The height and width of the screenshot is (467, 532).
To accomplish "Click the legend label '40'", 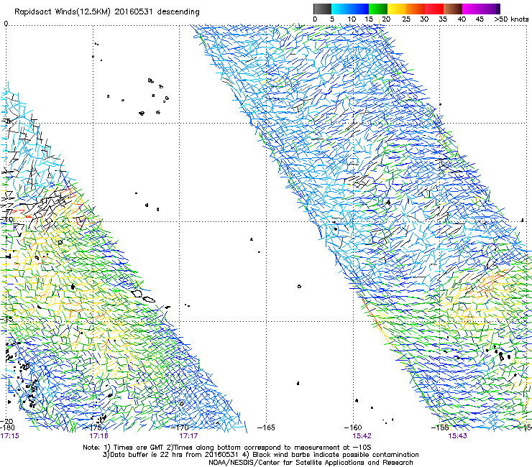I will pyautogui.click(x=462, y=19).
